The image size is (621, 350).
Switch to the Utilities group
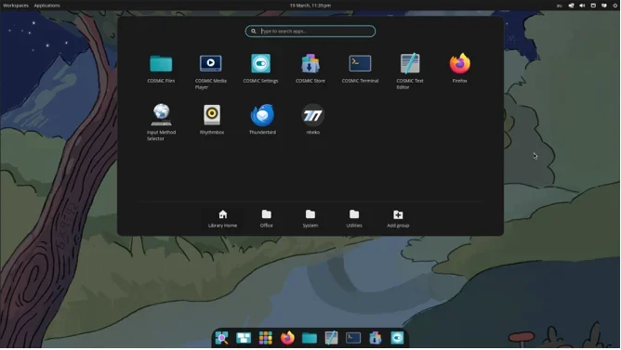[x=354, y=219]
